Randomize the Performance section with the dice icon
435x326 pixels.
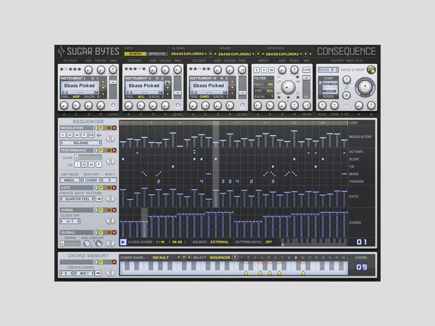click(x=109, y=150)
